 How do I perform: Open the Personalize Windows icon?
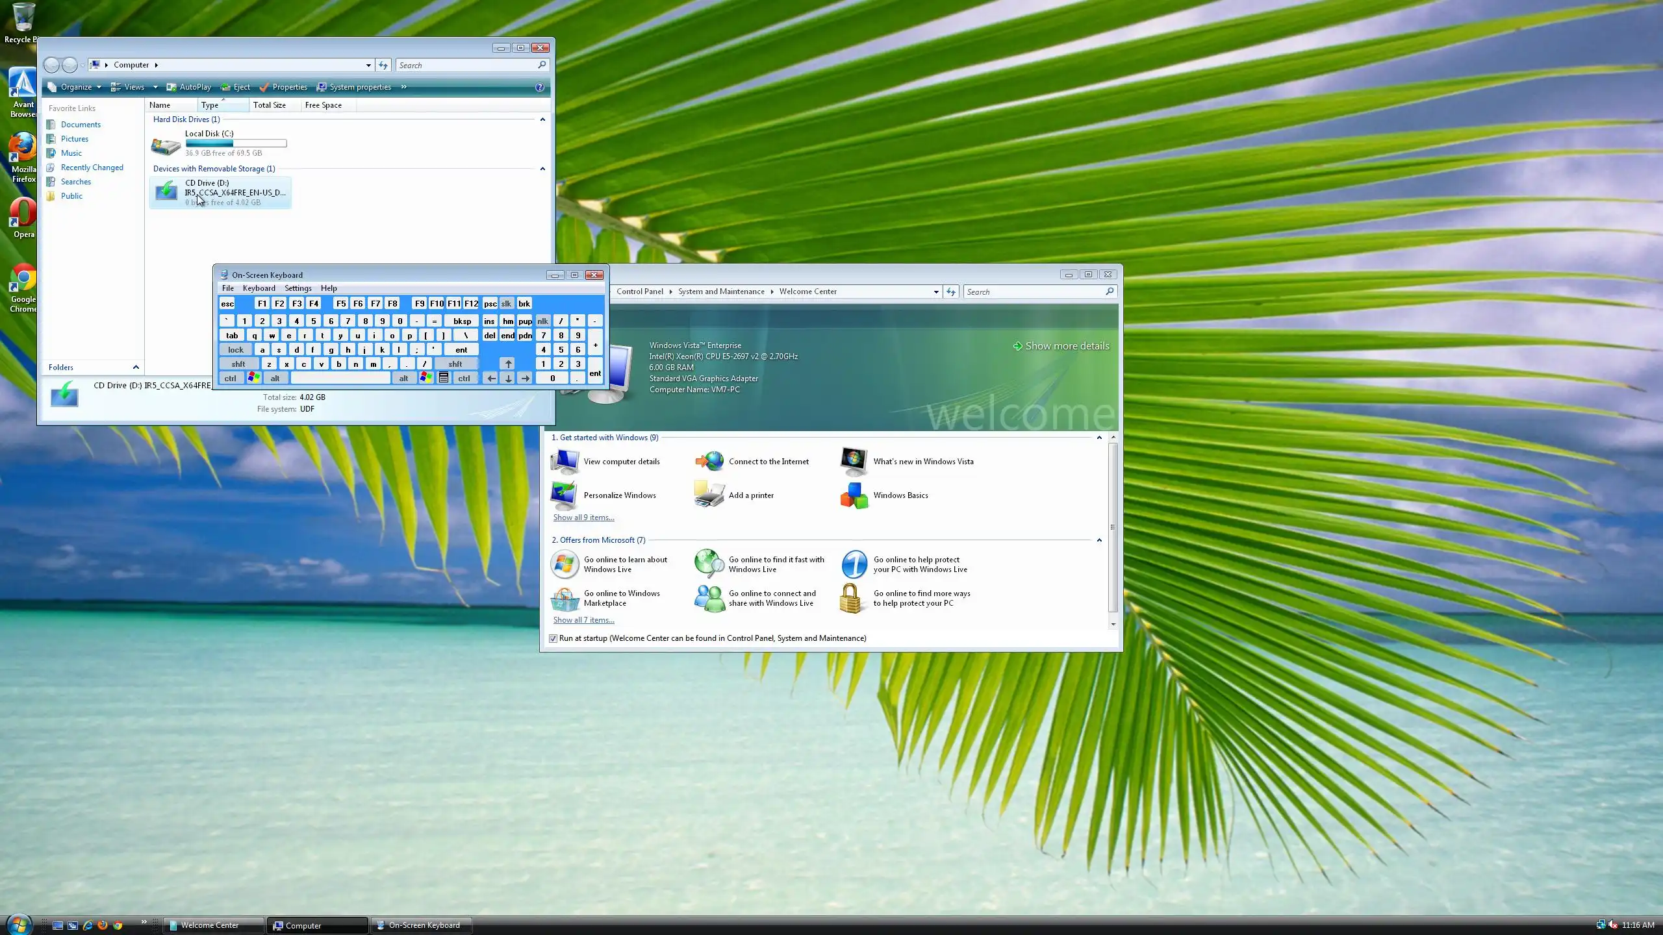click(x=563, y=495)
